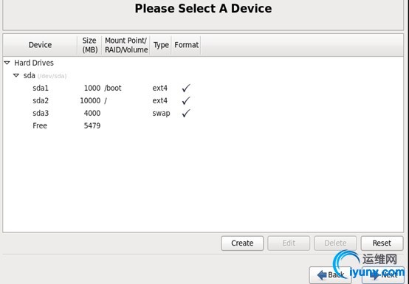Click the Hard Drives label
409x284 pixels.
click(x=34, y=63)
